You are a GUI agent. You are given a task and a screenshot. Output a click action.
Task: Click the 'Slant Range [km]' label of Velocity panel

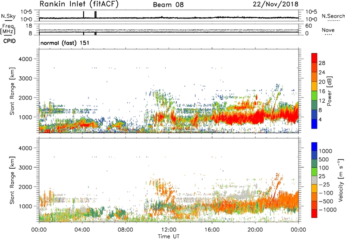[12, 180]
